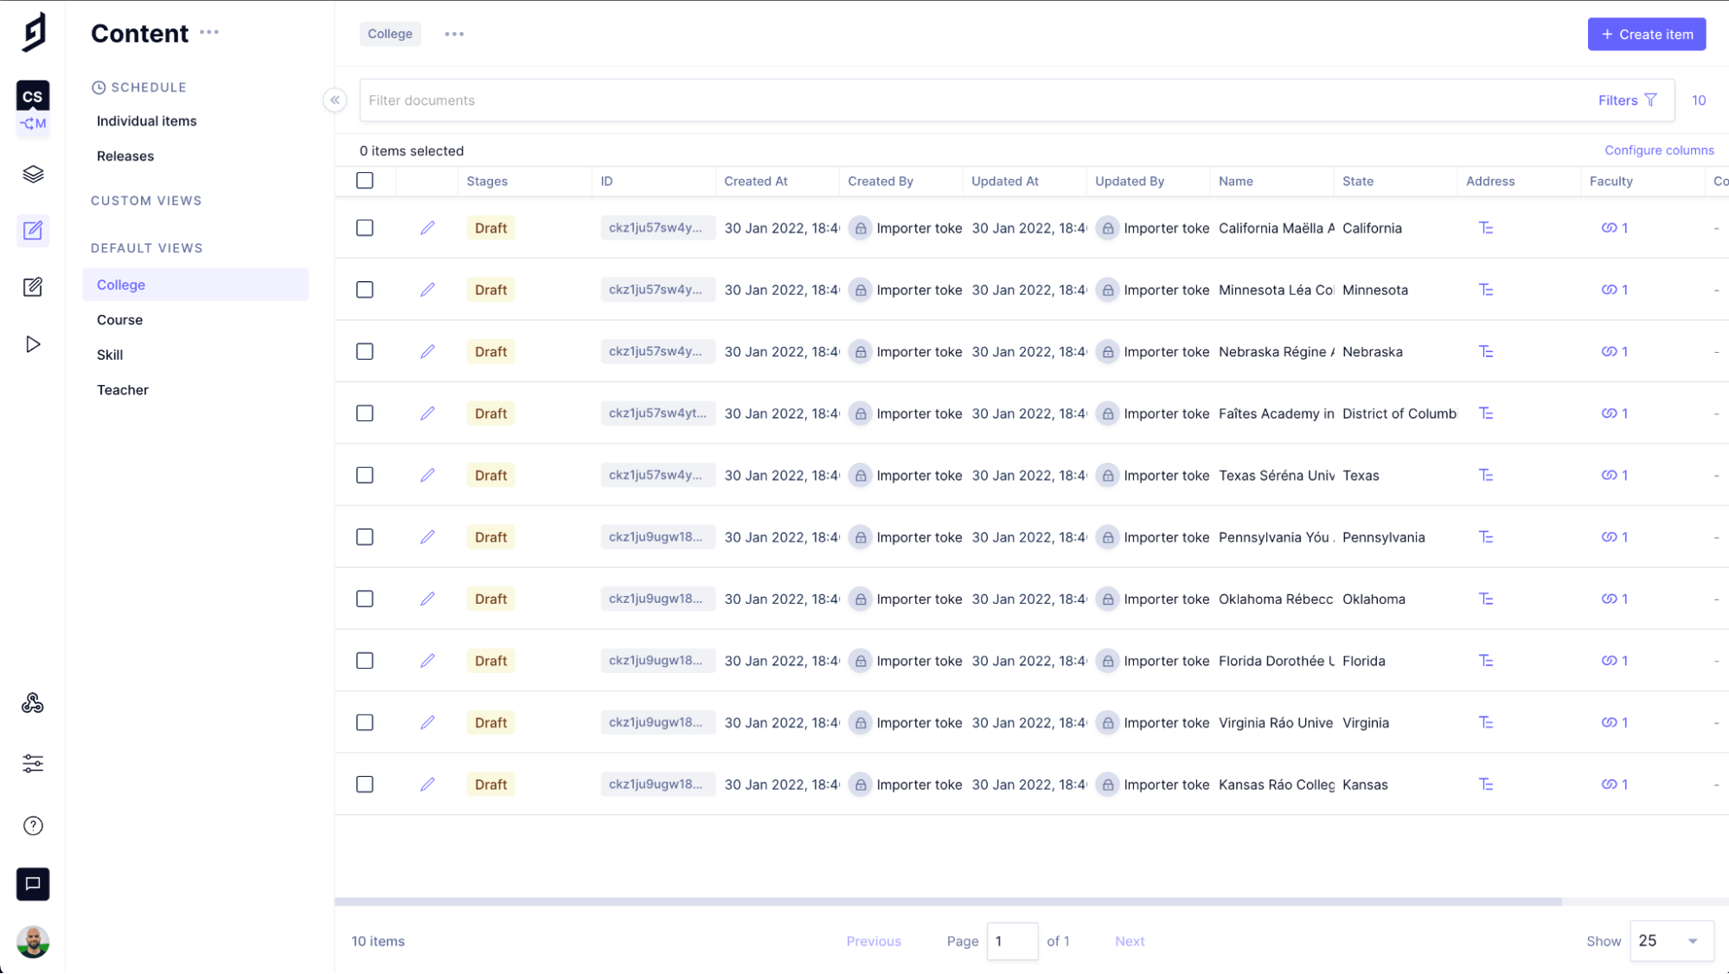Expand the three-dot menu next to College tab
Viewport: 1729px width, 974px height.
coord(453,33)
